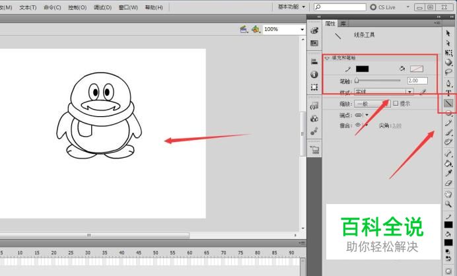457x276 pixels.
Task: Click the toolbox fill color swatch
Action: coord(448,242)
